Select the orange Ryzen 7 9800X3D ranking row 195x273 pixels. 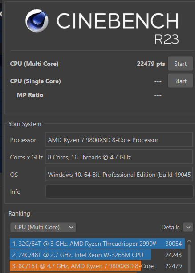(97, 266)
